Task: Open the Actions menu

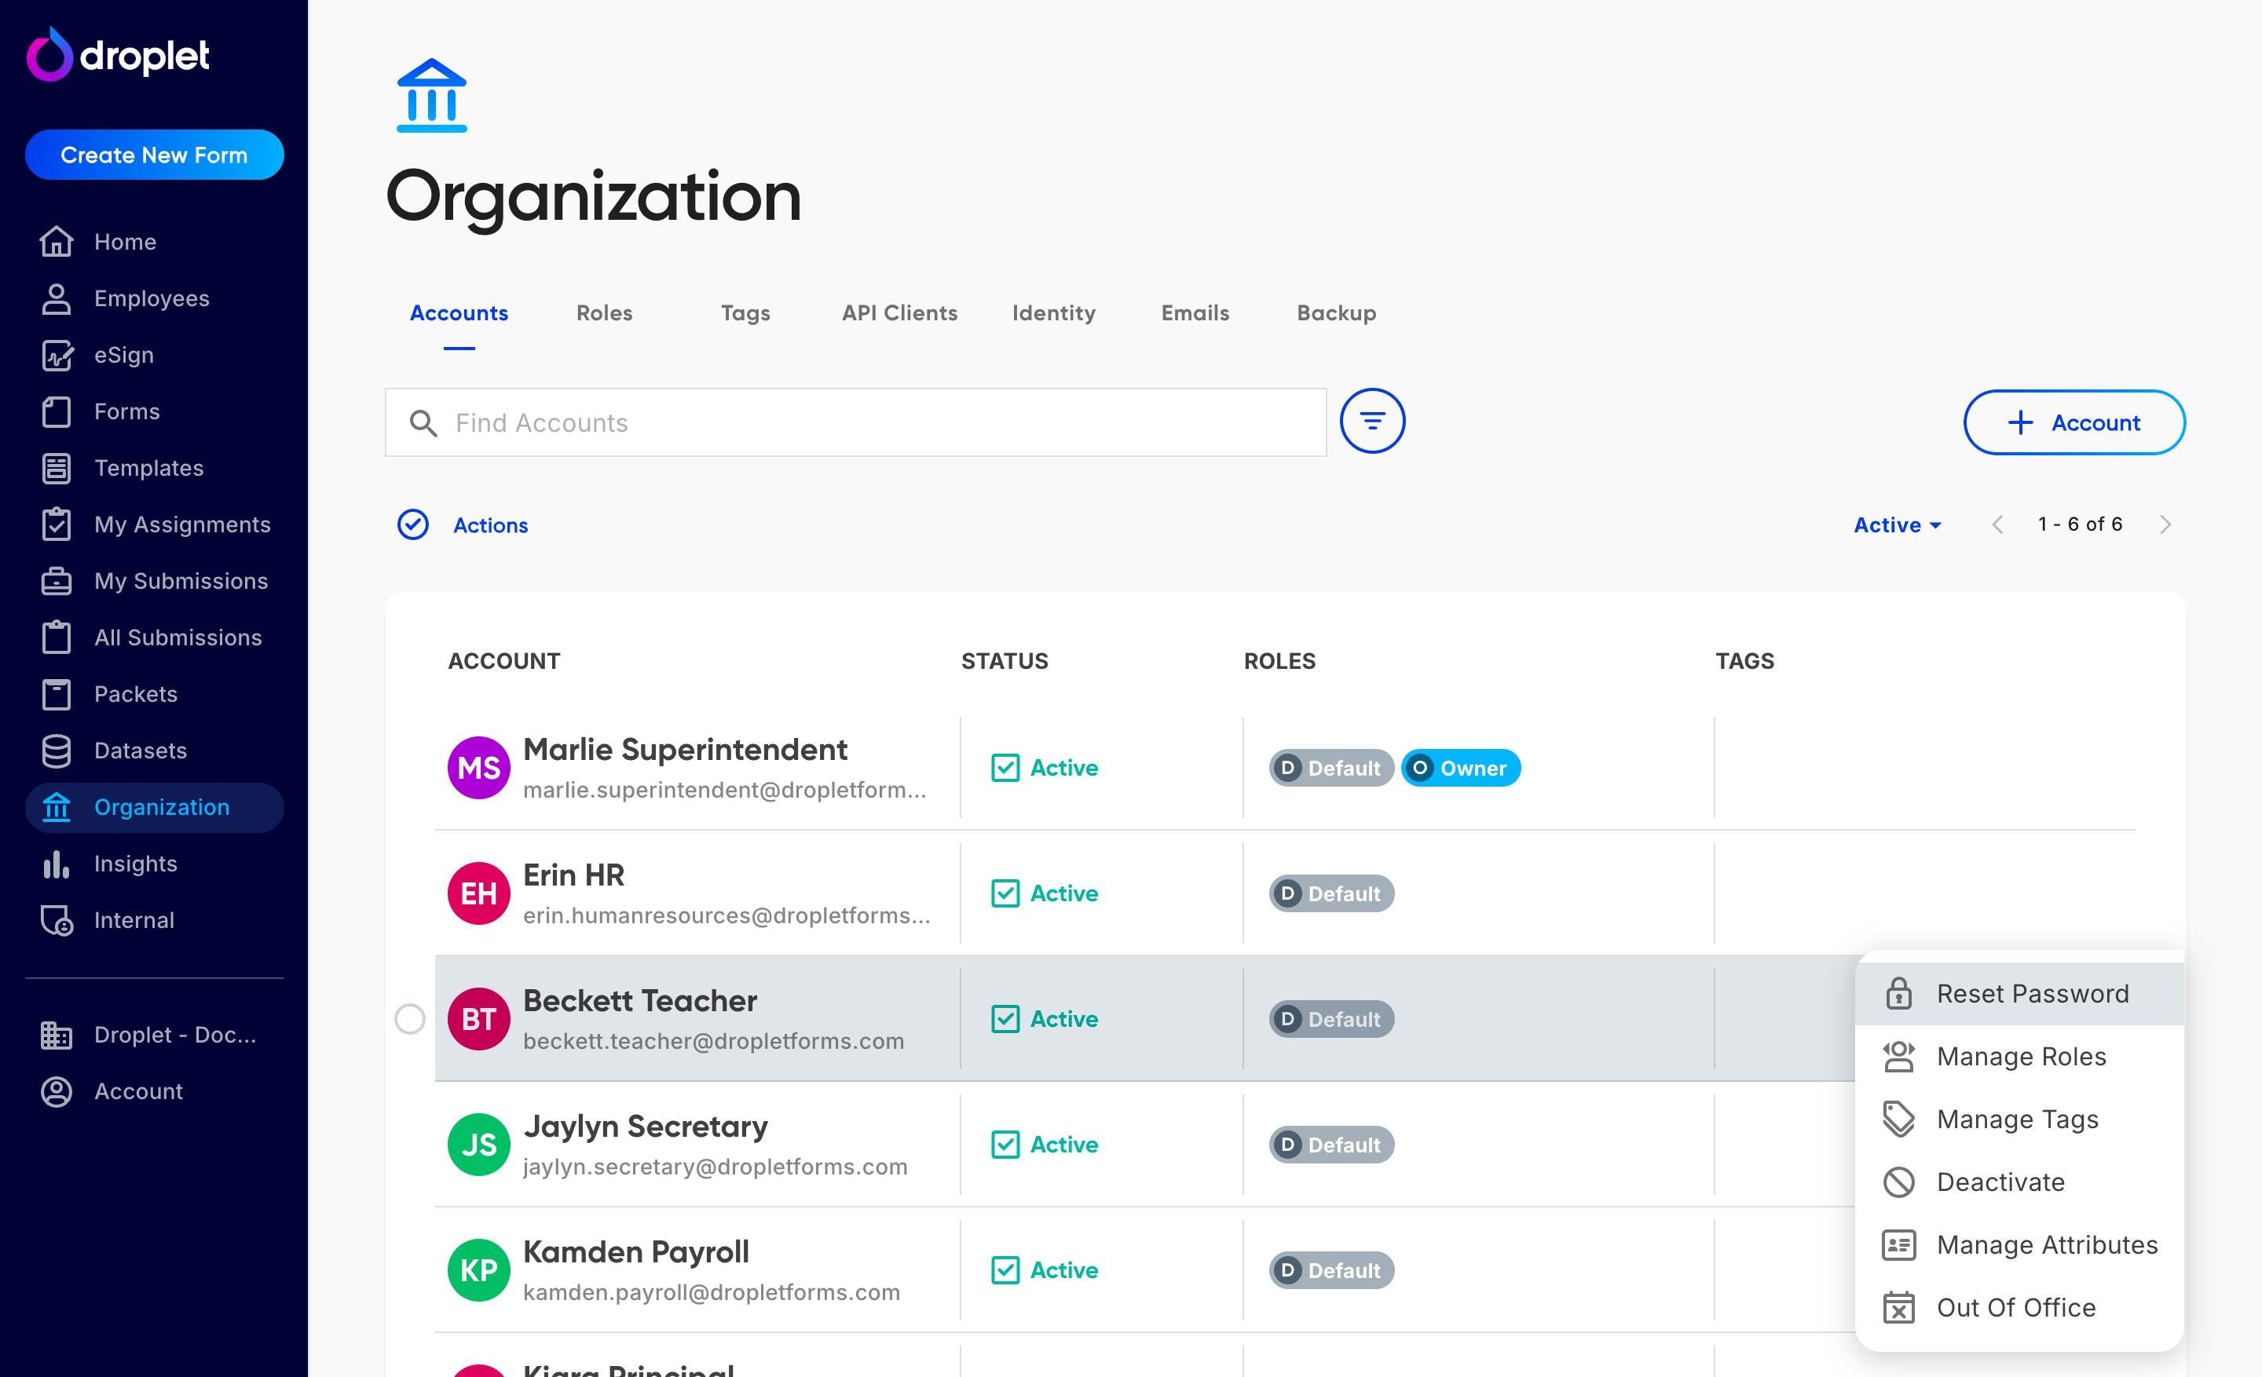Action: point(490,524)
